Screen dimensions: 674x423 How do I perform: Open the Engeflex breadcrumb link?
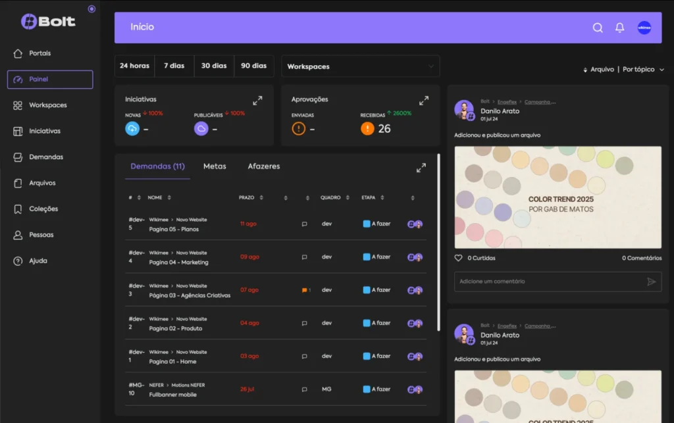point(507,102)
